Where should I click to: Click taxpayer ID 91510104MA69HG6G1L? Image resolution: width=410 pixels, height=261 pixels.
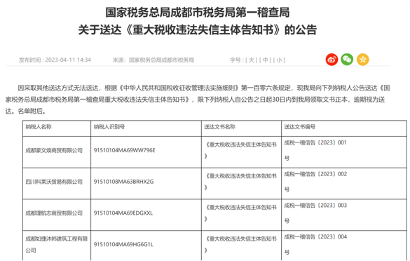pos(123,244)
